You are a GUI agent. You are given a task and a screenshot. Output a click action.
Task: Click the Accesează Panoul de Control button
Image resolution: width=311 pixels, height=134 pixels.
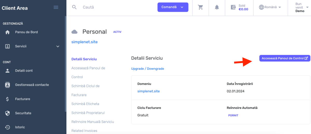(285, 58)
